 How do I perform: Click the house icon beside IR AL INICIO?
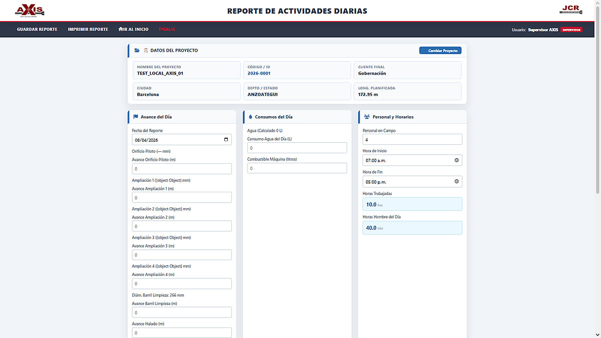tap(121, 29)
